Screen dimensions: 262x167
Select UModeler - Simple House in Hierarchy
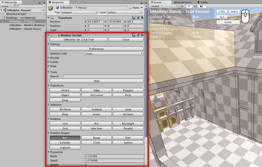(x=25, y=29)
